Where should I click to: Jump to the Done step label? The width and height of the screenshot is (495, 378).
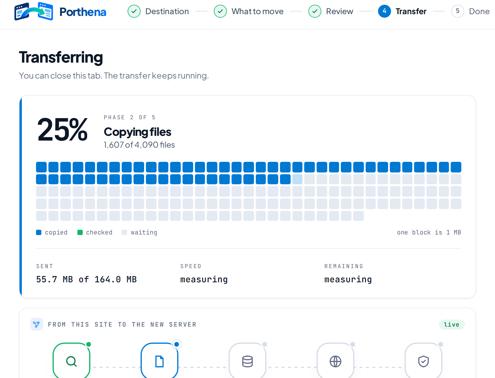pyautogui.click(x=479, y=11)
